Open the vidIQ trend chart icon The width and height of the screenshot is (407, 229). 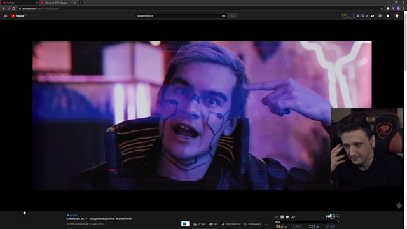click(x=293, y=217)
